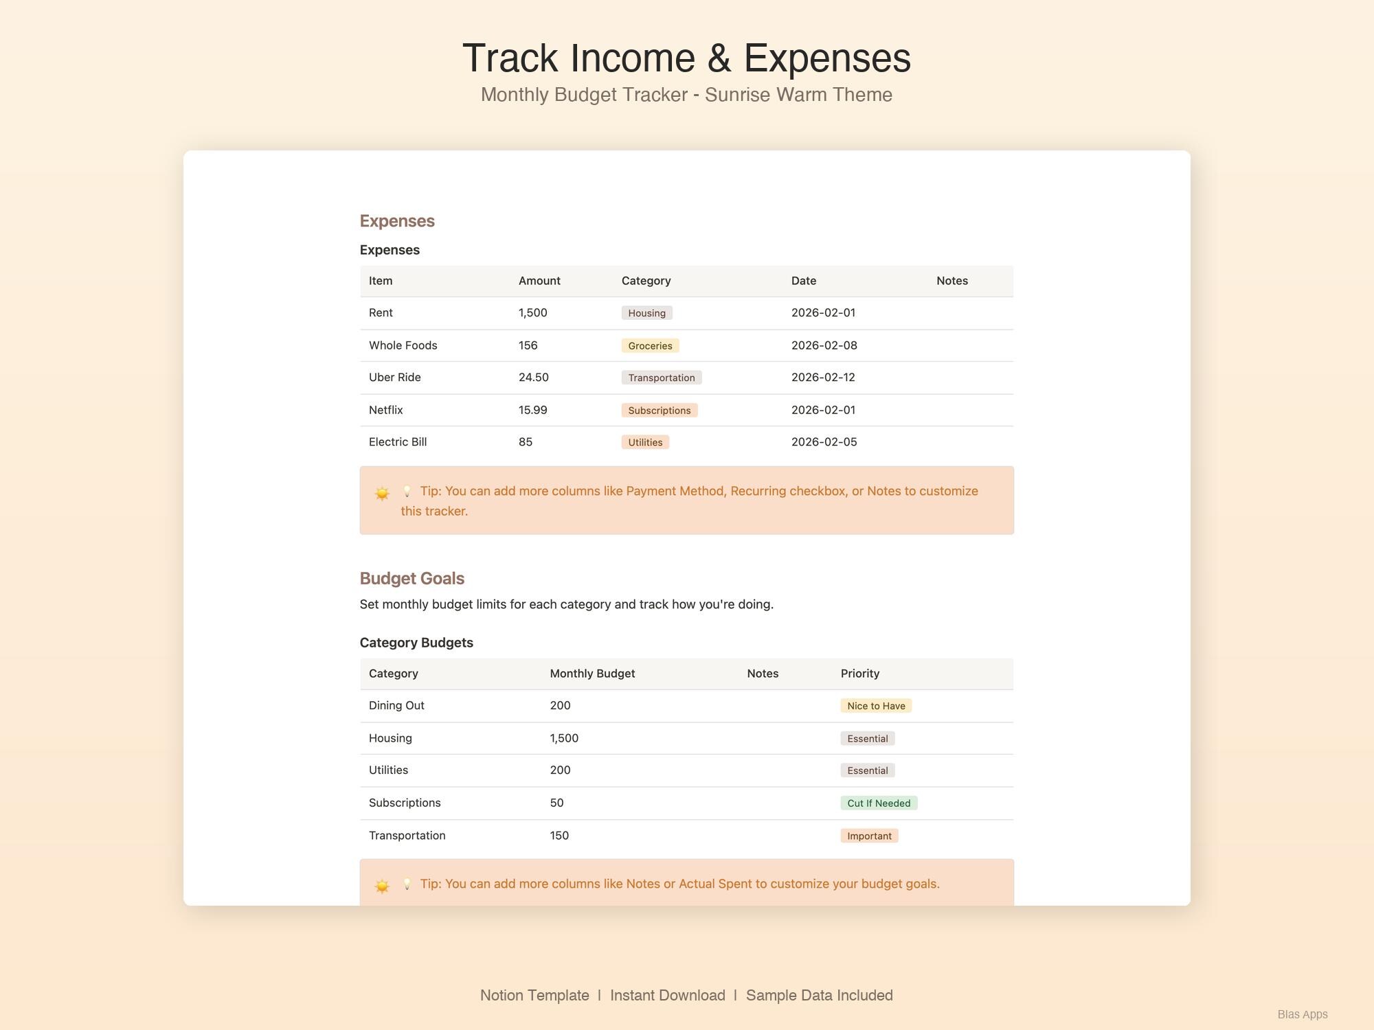
Task: Open the Category Budgets database title
Action: click(x=416, y=643)
